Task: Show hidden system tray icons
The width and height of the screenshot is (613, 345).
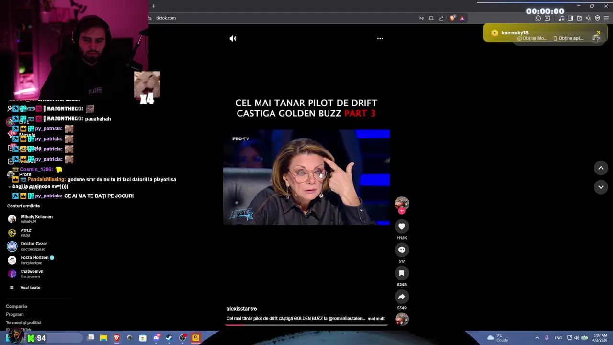Action: 537,338
